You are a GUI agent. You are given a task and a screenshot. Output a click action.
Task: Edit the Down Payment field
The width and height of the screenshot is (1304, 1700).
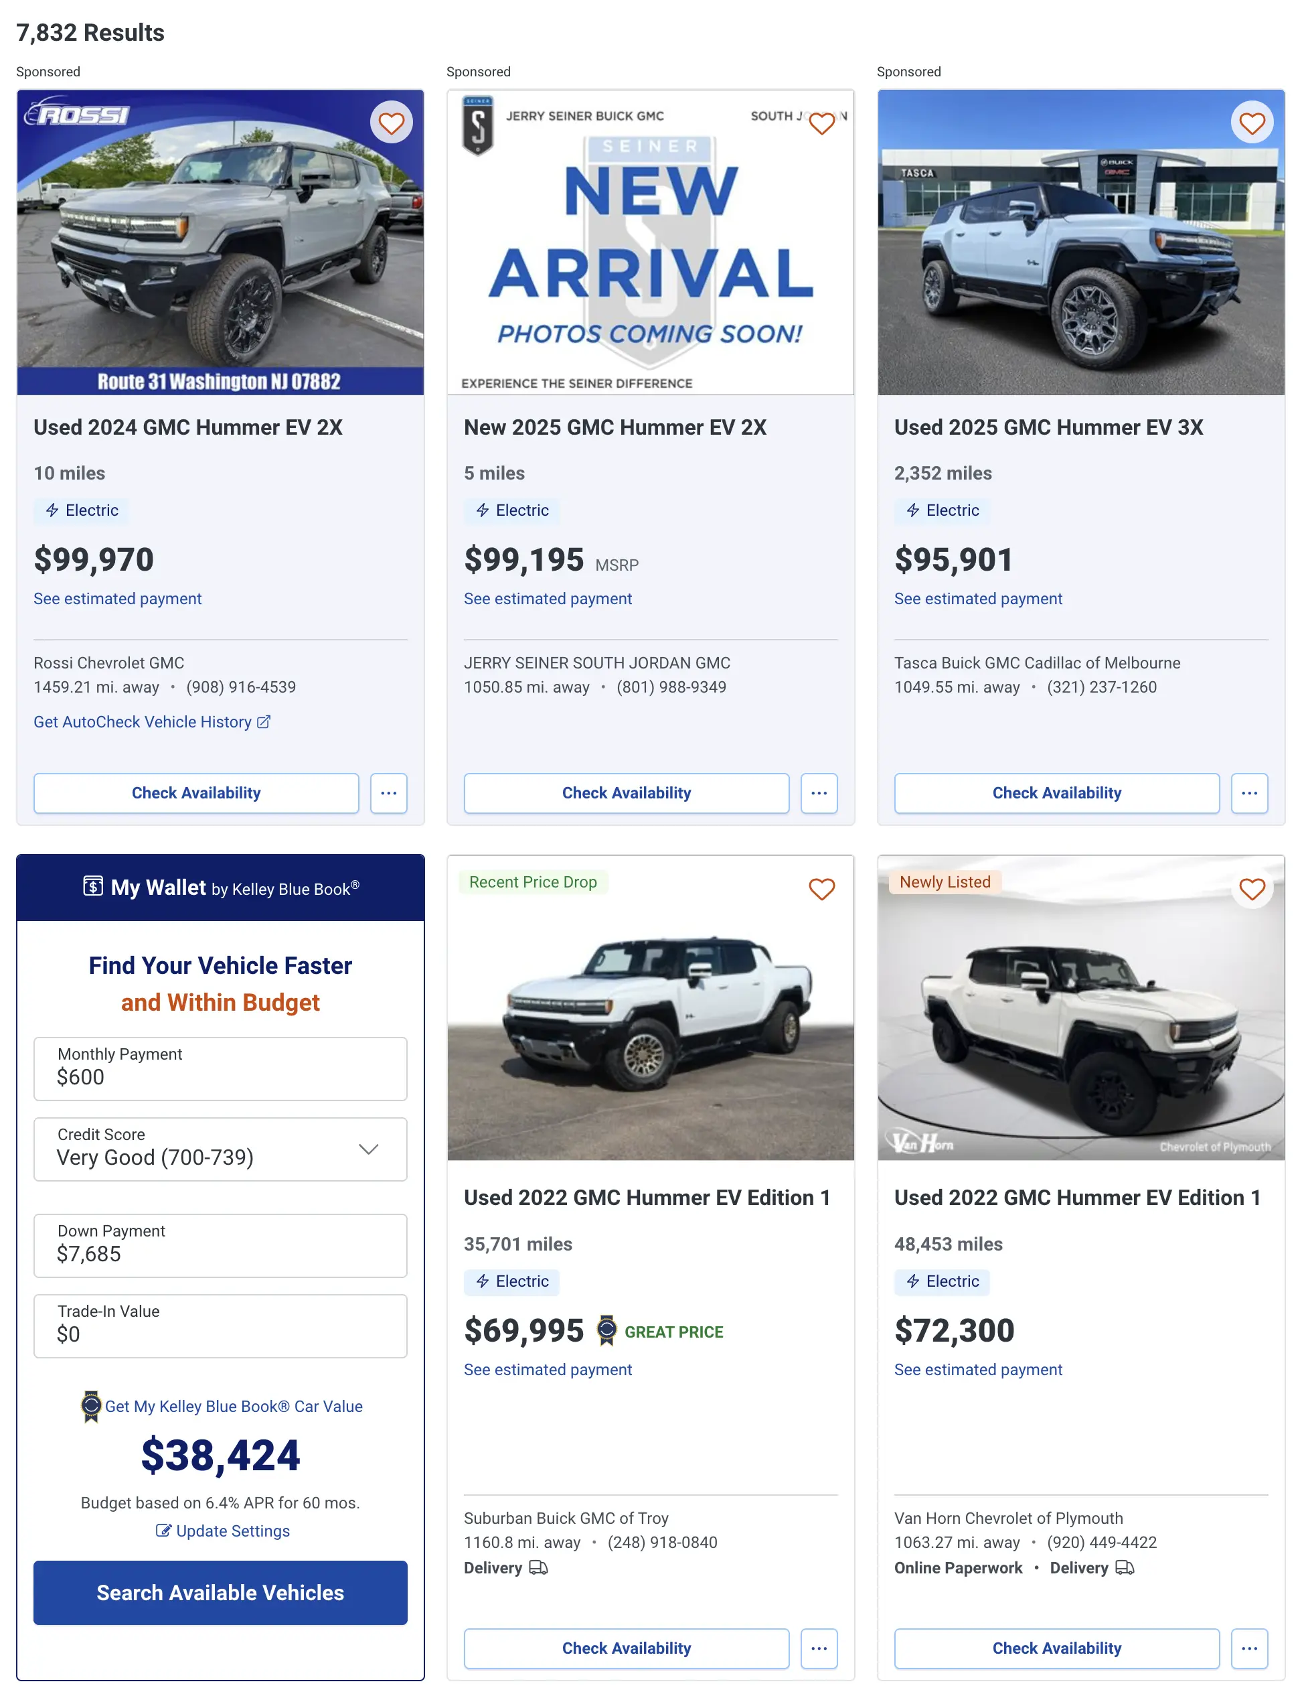point(220,1245)
